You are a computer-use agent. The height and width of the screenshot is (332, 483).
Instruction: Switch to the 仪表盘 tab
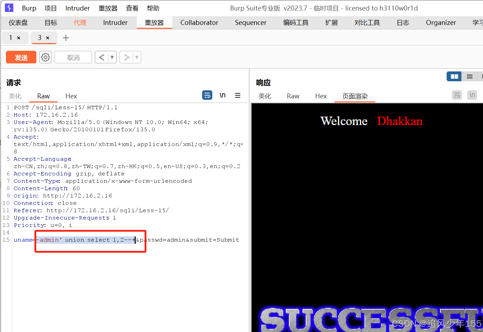coord(18,22)
